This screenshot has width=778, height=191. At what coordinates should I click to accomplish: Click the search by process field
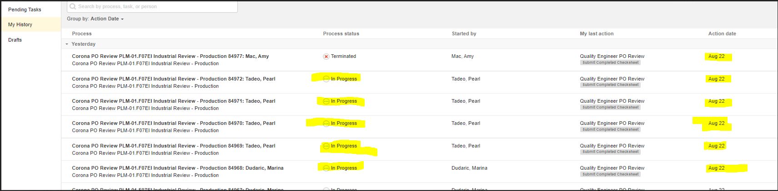click(x=155, y=7)
